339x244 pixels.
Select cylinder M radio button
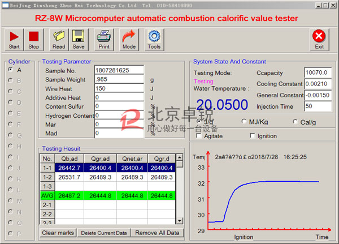tap(10, 201)
